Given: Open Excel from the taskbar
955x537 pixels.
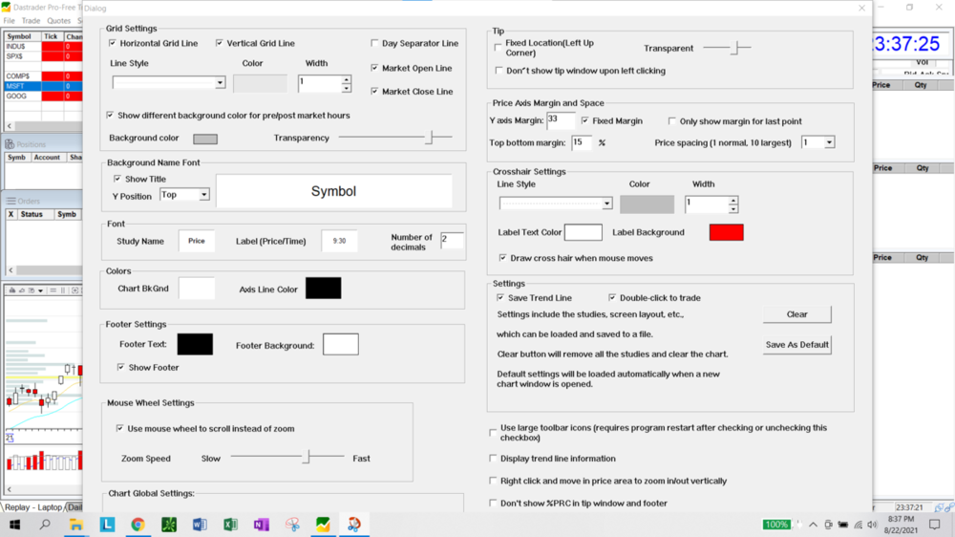Looking at the screenshot, I should [x=230, y=525].
